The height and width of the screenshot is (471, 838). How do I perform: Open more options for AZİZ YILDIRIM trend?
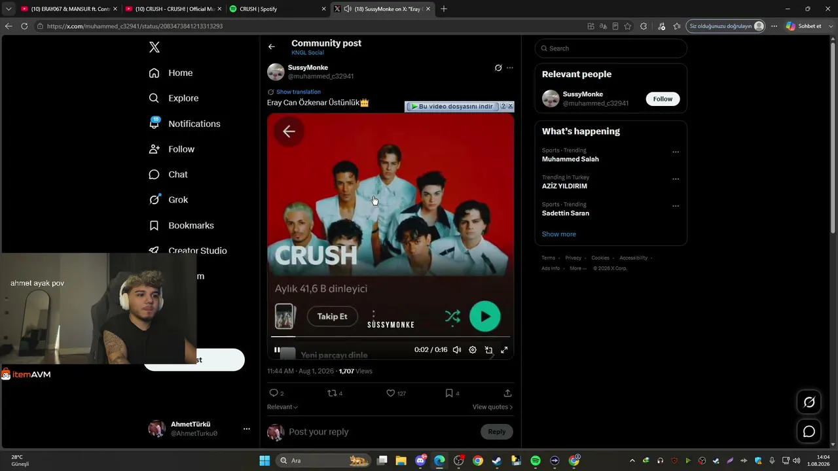676,179
